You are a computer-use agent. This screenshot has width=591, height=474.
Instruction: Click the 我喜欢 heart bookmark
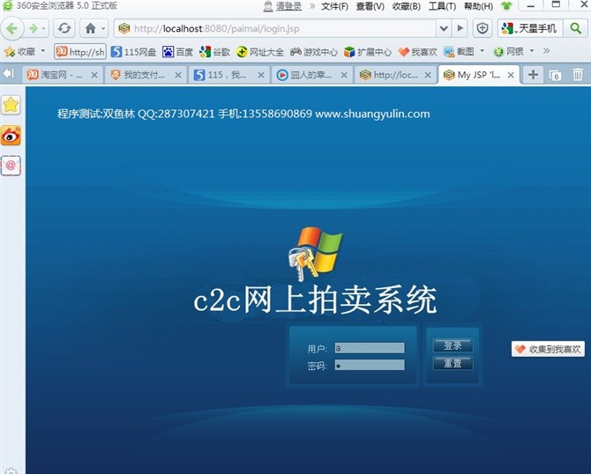coord(417,52)
